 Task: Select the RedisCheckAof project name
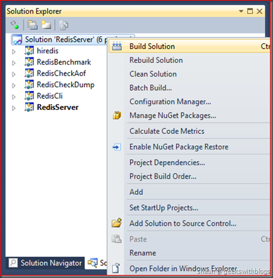pyautogui.click(x=62, y=74)
